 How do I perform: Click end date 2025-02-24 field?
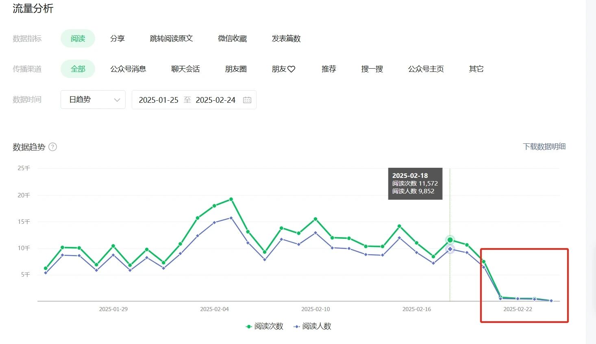coord(215,100)
